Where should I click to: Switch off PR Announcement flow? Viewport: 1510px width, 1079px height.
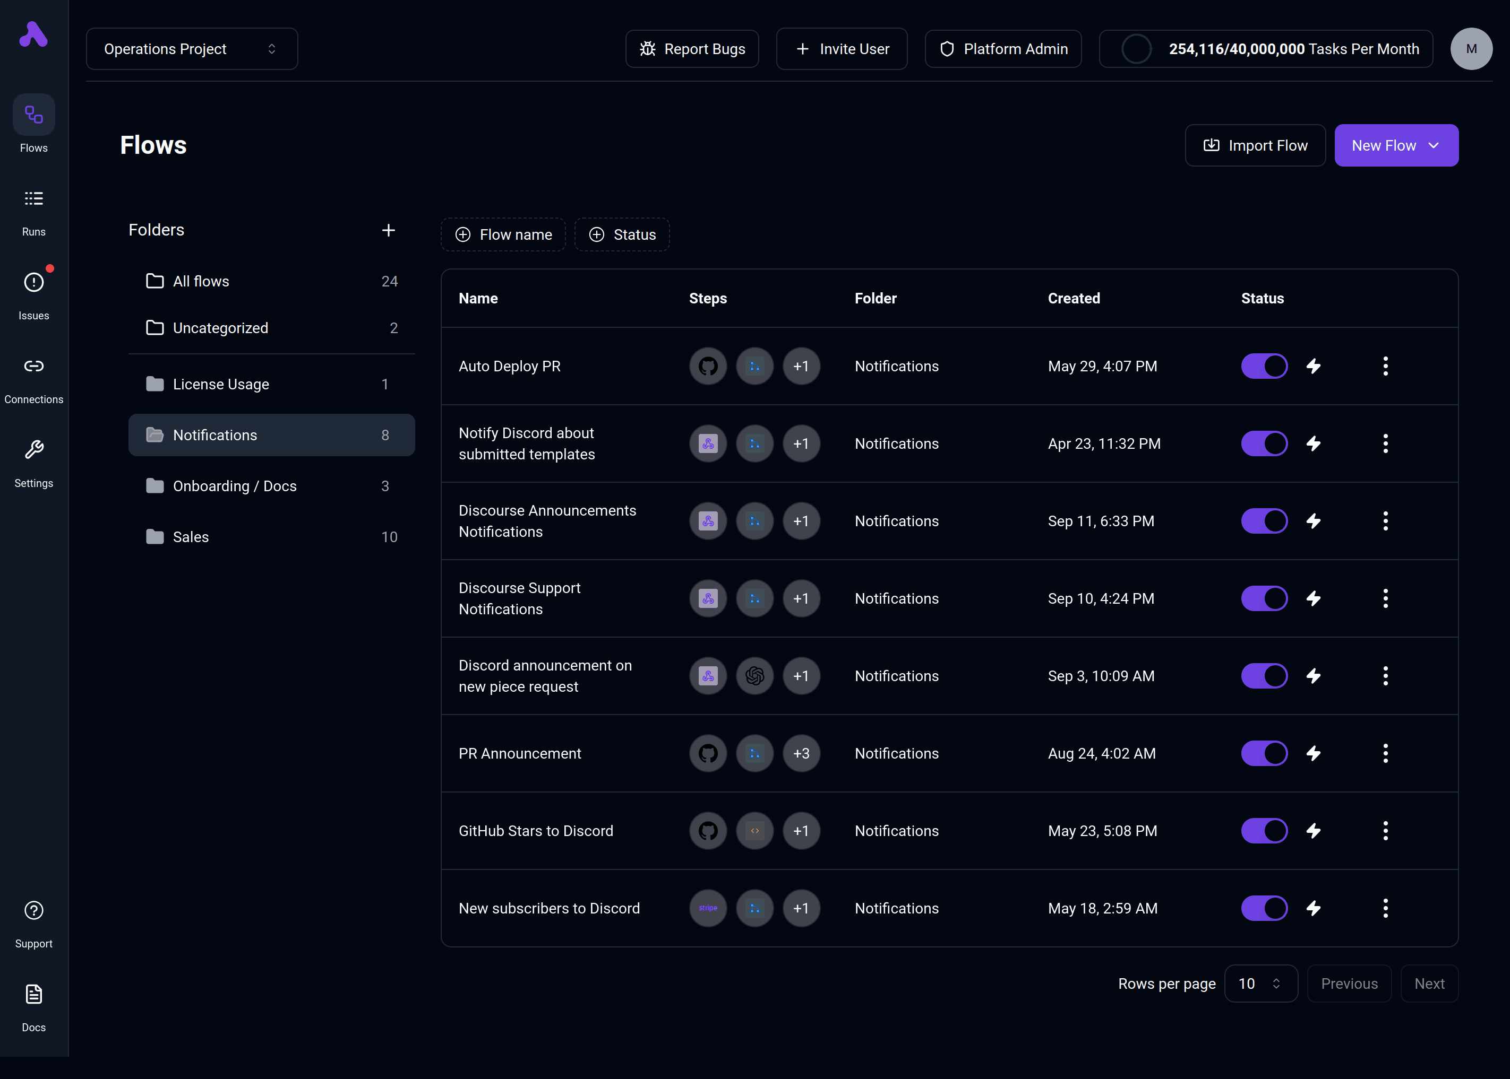(x=1264, y=753)
